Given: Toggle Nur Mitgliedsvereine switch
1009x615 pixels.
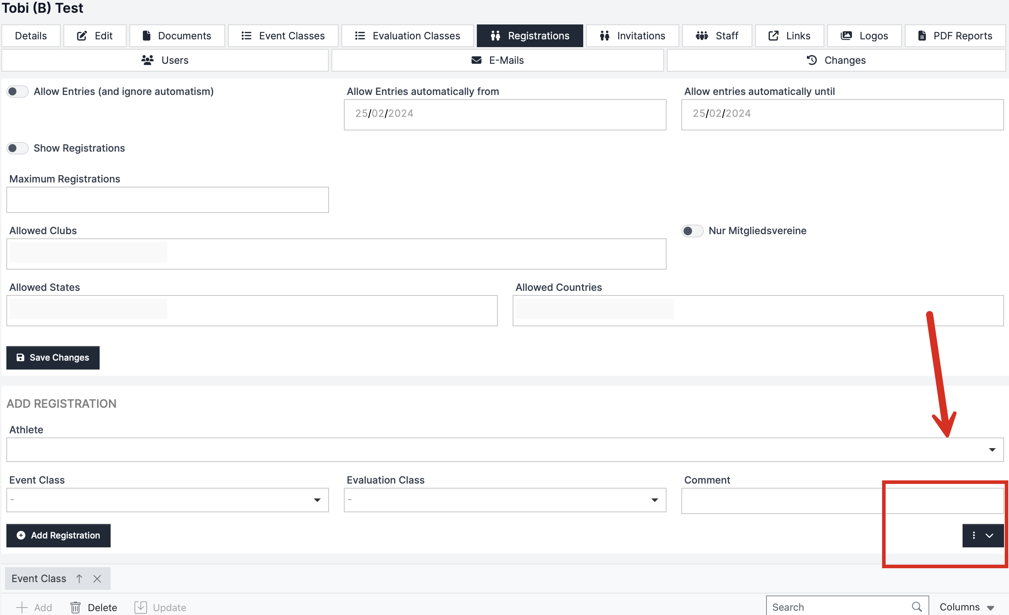Looking at the screenshot, I should [x=692, y=231].
